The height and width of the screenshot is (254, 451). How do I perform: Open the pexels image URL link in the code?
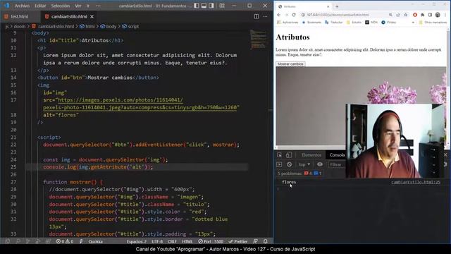[141, 104]
